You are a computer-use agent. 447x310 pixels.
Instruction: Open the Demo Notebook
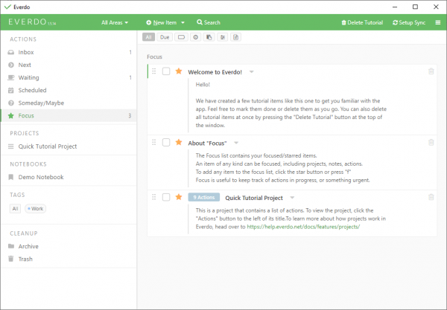(69, 177)
